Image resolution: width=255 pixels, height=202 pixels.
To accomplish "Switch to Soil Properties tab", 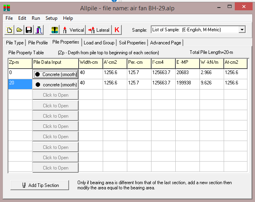I will click(x=132, y=43).
